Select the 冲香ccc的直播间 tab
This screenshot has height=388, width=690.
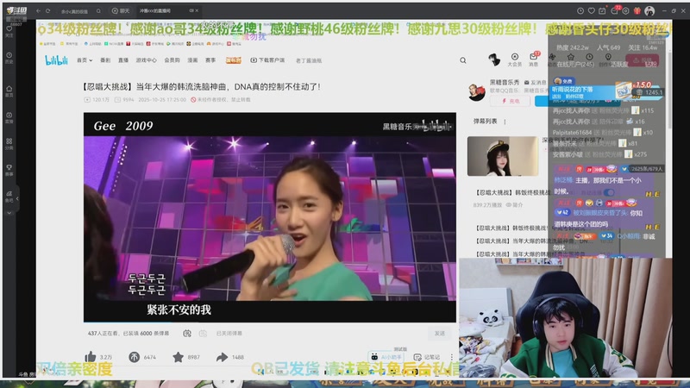[155, 10]
